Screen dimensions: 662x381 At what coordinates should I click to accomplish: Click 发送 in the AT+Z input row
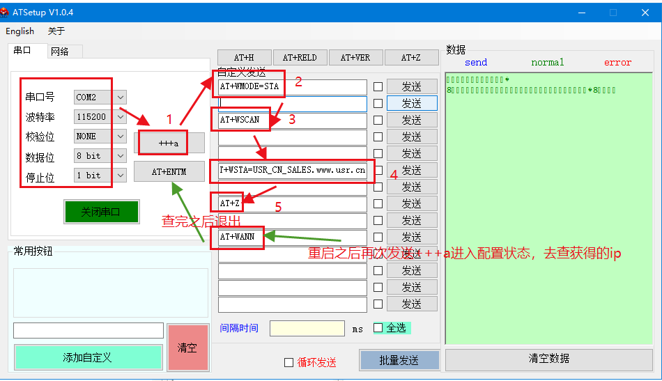[x=412, y=204]
